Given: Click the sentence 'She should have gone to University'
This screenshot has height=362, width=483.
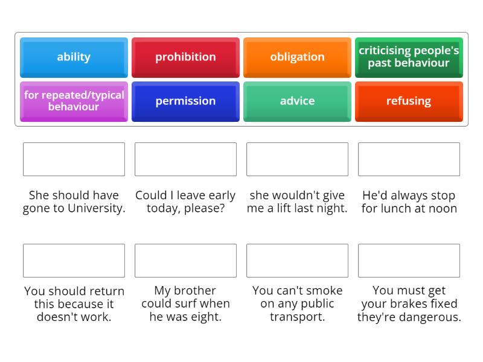Looking at the screenshot, I should [74, 202].
